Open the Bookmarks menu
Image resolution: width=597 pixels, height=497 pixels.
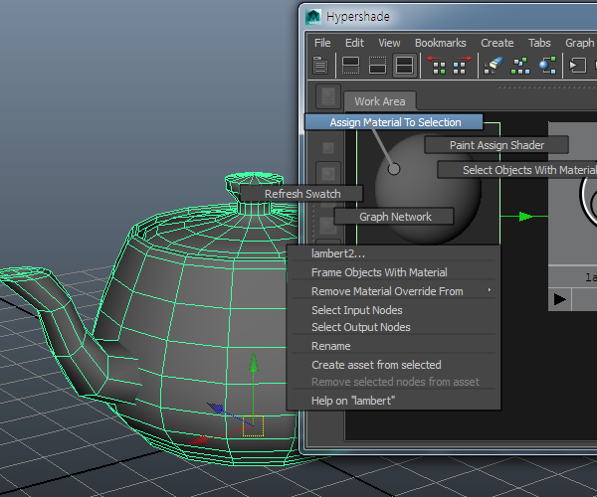click(x=440, y=43)
